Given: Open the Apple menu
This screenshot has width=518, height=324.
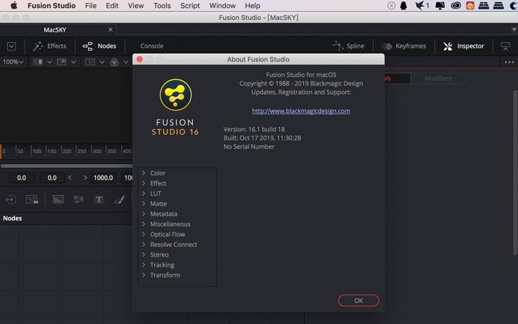Looking at the screenshot, I should (14, 6).
